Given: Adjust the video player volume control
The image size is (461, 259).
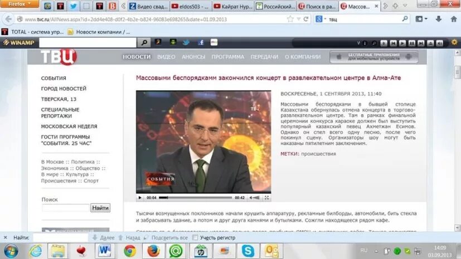Looking at the screenshot, I should point(255,198).
